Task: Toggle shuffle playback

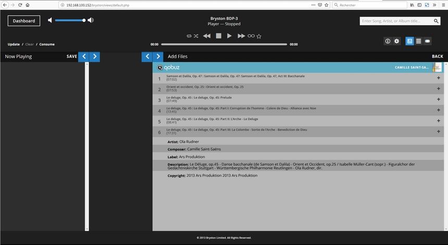Action: 196,36
